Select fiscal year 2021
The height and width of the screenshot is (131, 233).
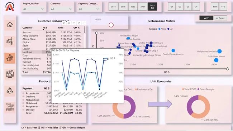pyautogui.click(x=143, y=7)
